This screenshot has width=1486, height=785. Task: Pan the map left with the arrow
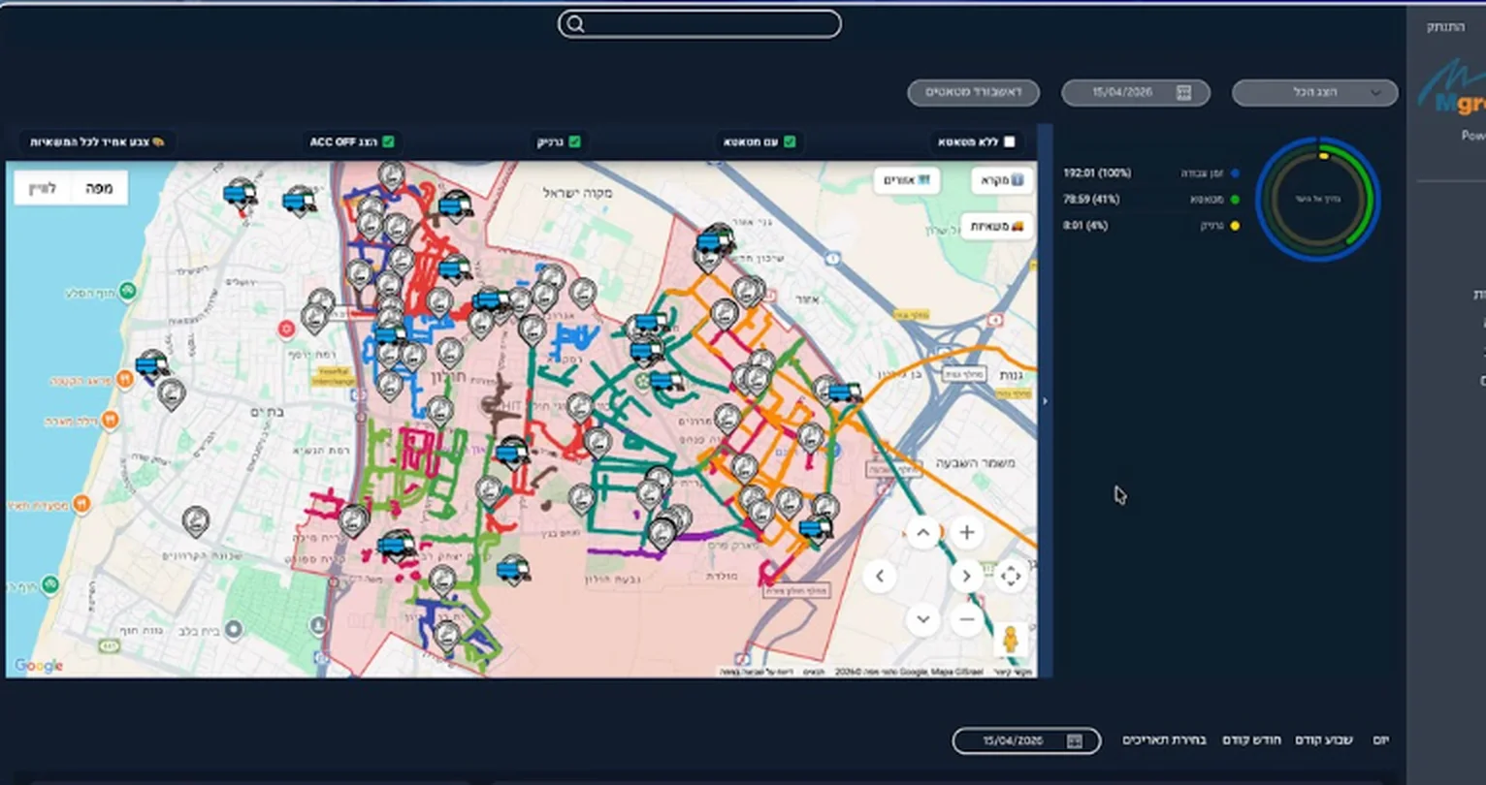point(879,577)
